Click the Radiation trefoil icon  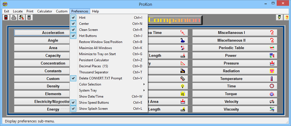coord(272,71)
